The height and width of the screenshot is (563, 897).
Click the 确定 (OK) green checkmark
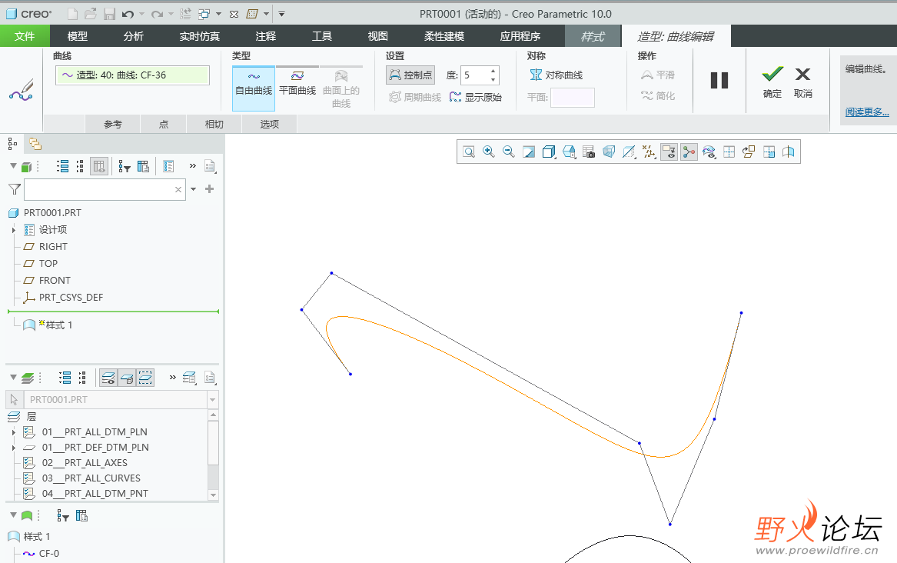tap(772, 82)
